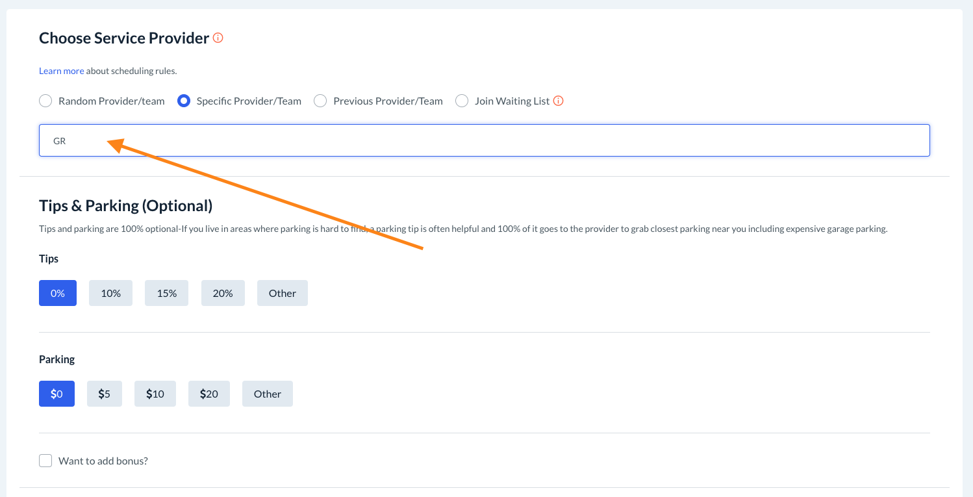Click info icon next to Join Waiting List

(x=558, y=101)
